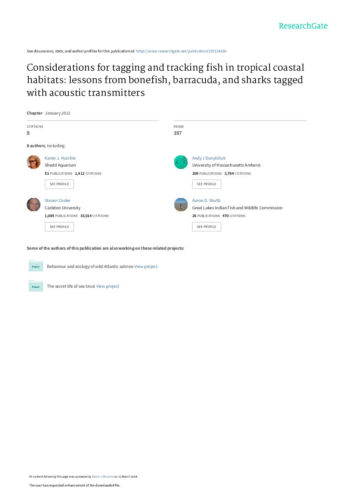Image resolution: width=348 pixels, height=497 pixels.
Task: Click See Profile under University of Massachusetts Amherst
Action: [x=207, y=184]
